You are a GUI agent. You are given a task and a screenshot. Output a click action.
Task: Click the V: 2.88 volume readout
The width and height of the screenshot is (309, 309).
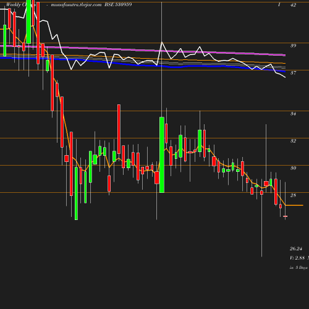coord(297,258)
